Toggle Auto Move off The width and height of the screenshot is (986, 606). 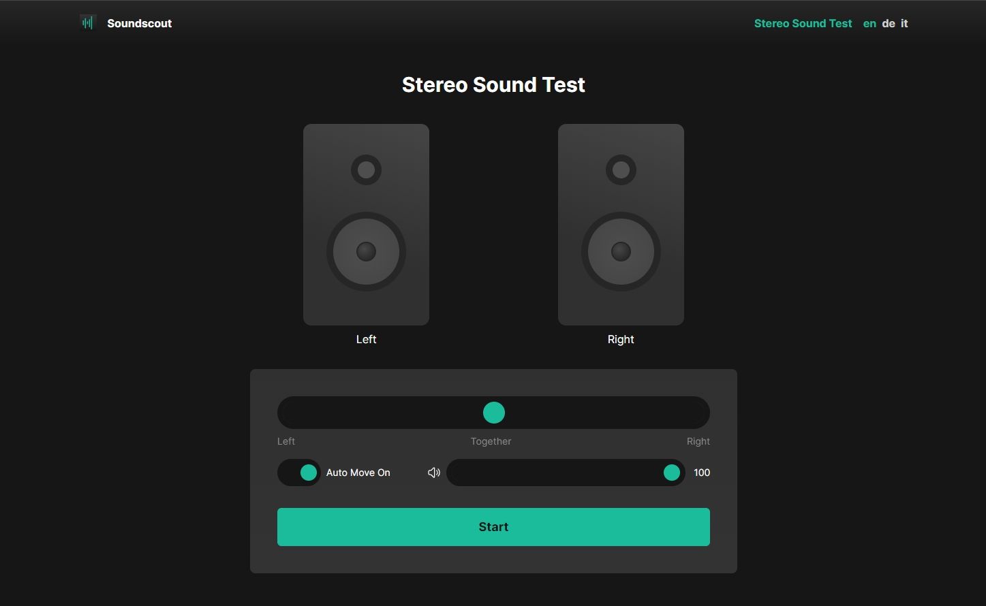[298, 472]
